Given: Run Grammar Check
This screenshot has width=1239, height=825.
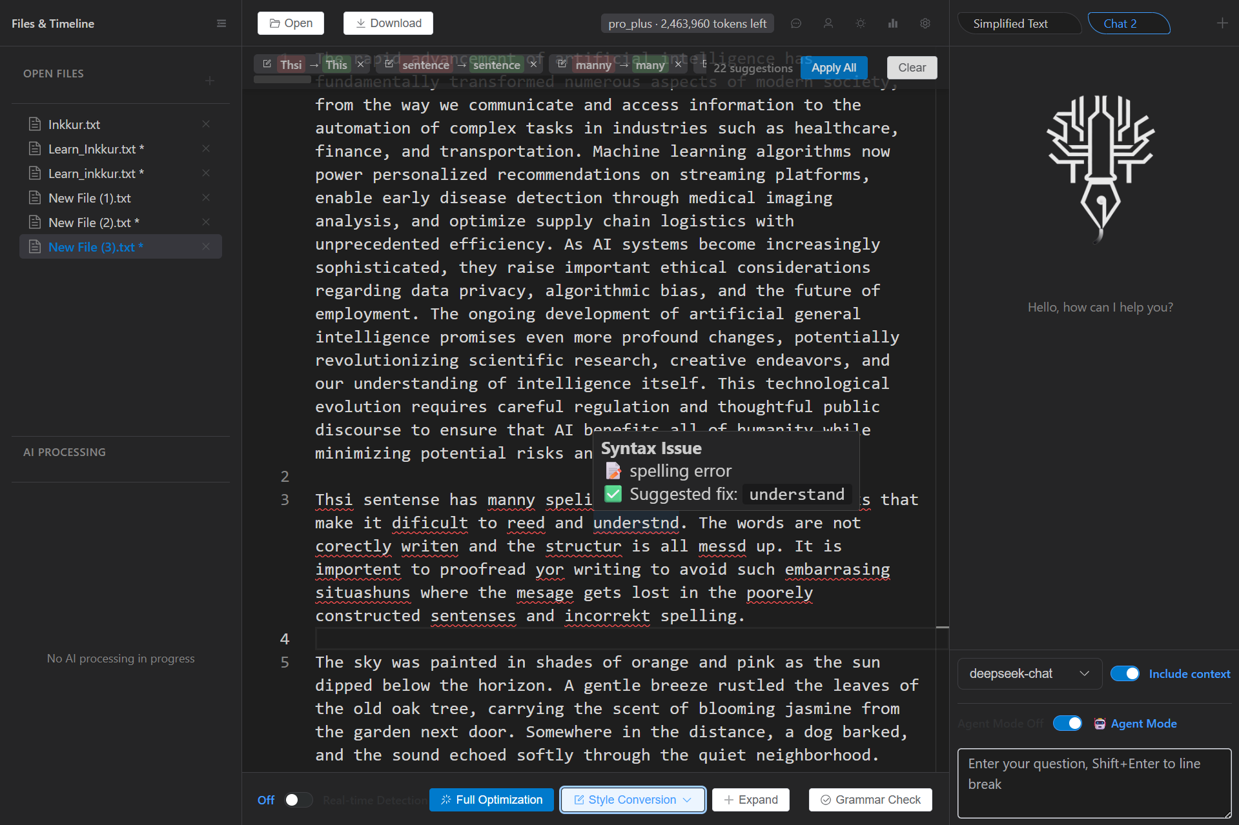Looking at the screenshot, I should click(x=870, y=800).
